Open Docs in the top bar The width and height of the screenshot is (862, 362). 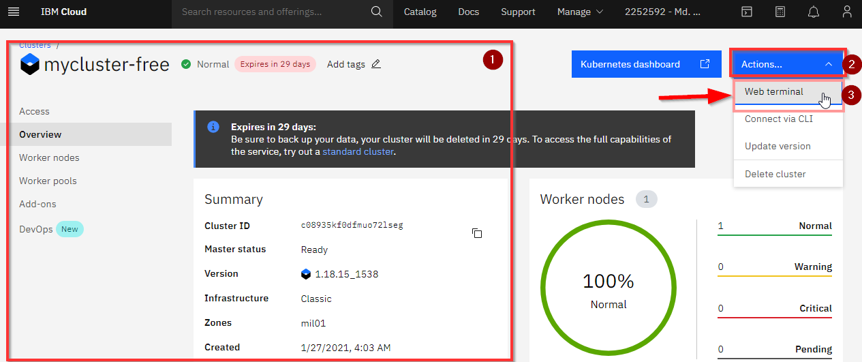[469, 12]
